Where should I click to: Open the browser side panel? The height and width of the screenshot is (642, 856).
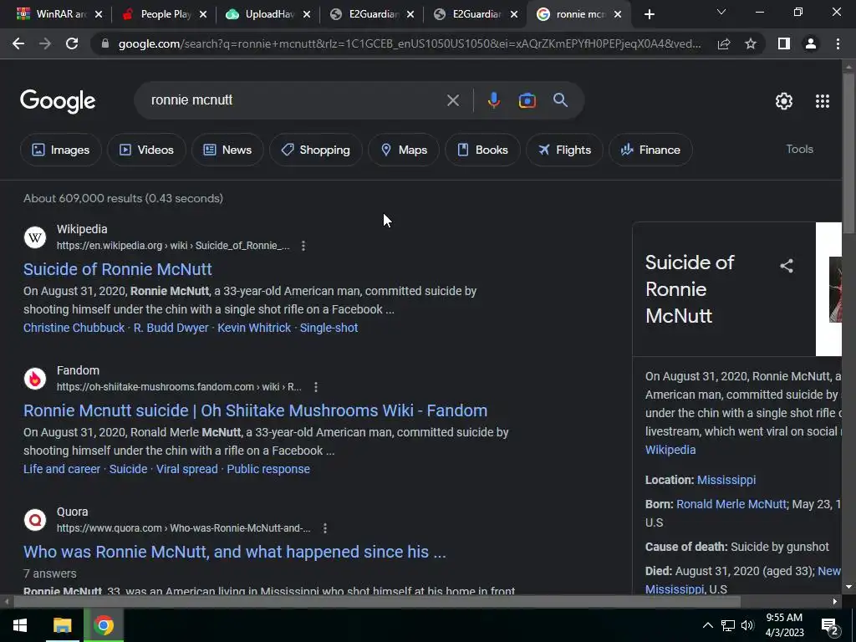point(784,43)
